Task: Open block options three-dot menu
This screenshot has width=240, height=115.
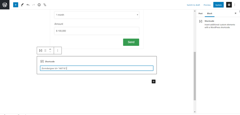Action: coord(57,51)
